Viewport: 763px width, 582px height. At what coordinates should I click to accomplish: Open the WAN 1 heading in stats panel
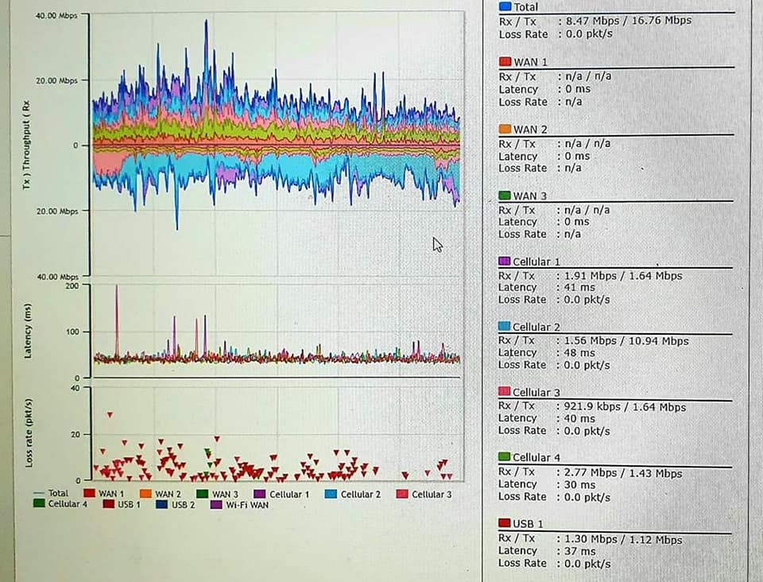[530, 62]
